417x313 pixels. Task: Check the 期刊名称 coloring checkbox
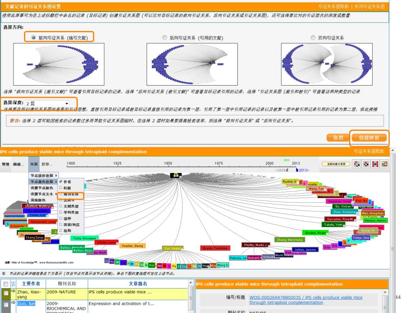pos(61,194)
